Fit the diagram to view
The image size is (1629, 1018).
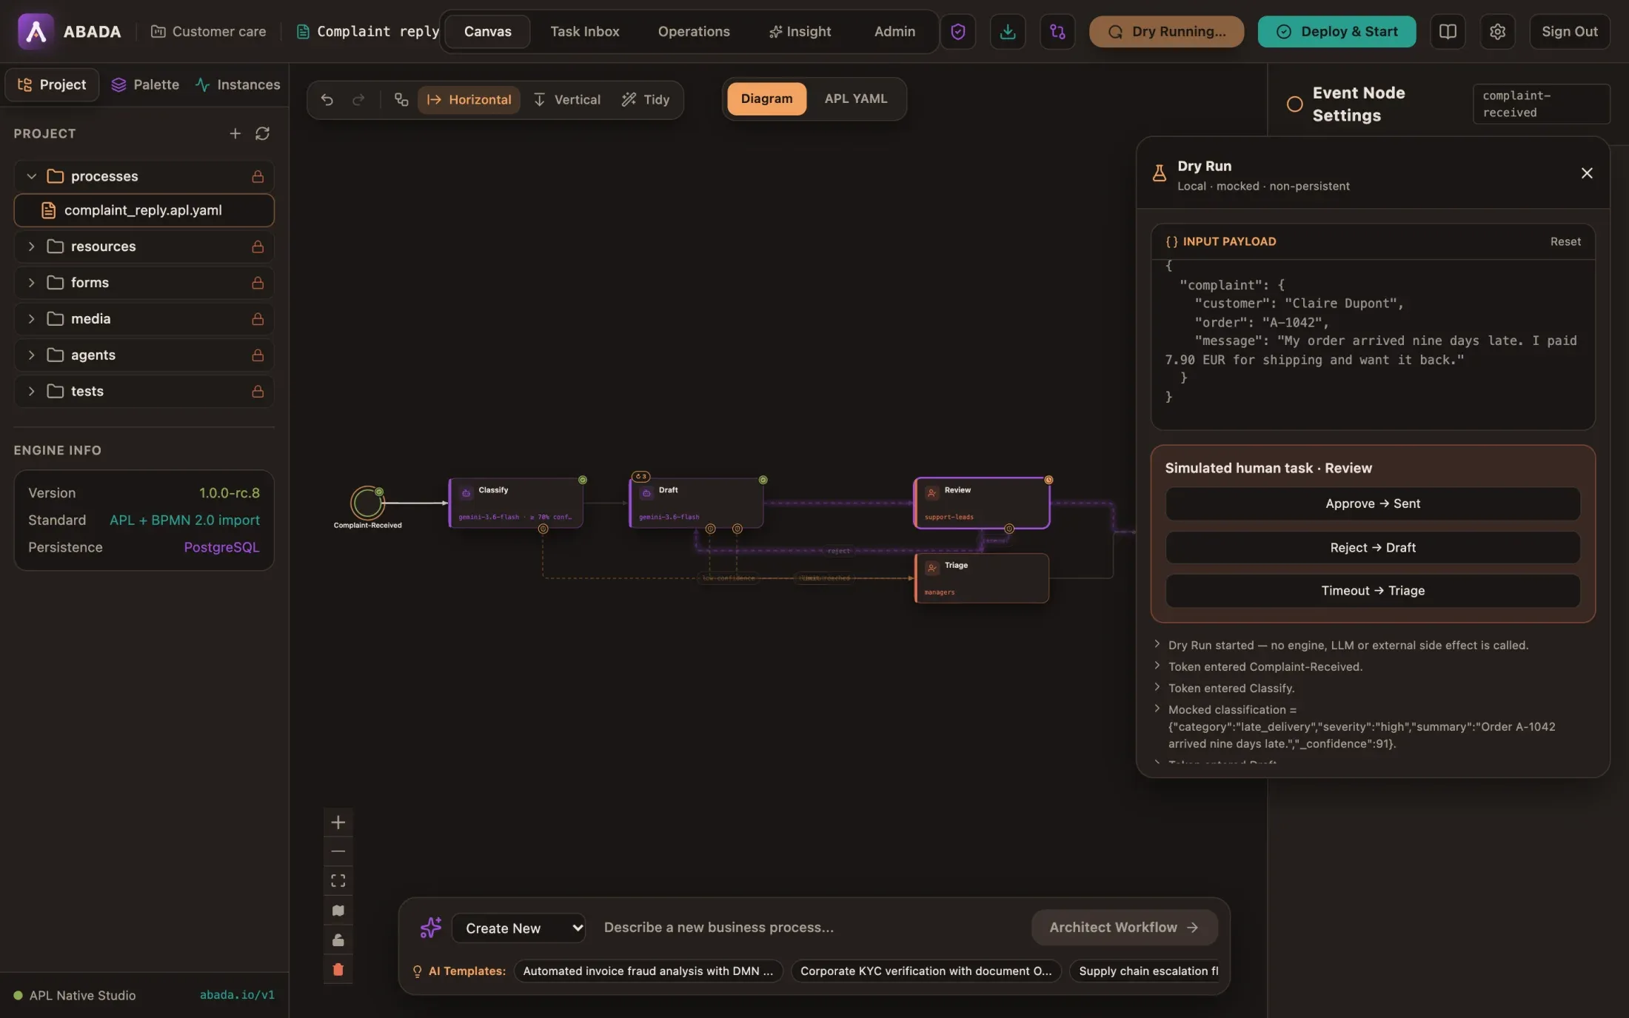(x=338, y=880)
